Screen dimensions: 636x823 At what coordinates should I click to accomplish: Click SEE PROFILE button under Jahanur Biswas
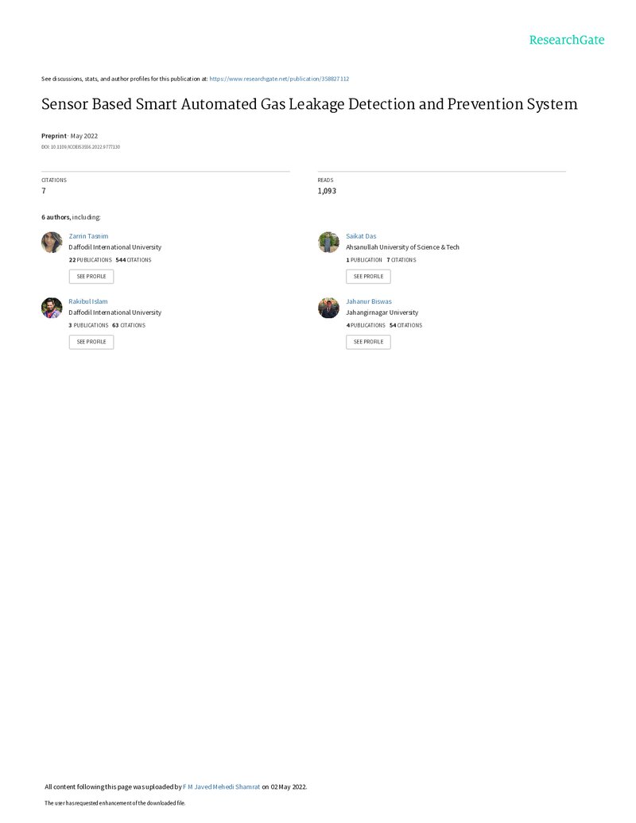pos(368,342)
